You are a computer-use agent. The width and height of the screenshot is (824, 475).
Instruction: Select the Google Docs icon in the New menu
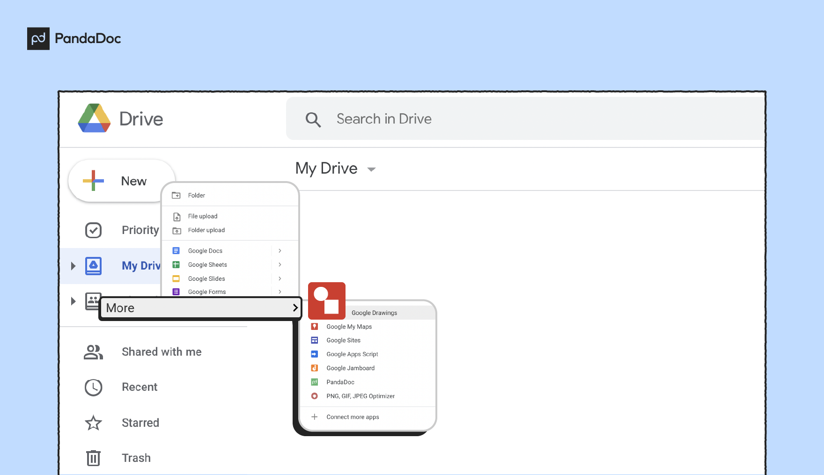tap(176, 250)
